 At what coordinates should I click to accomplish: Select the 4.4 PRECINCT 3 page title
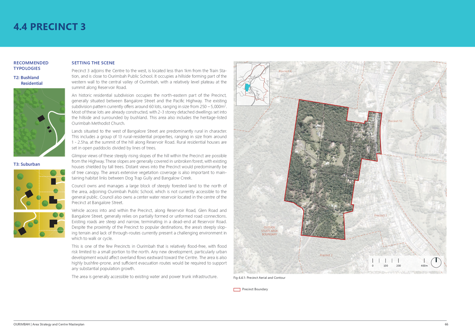point(49,27)
